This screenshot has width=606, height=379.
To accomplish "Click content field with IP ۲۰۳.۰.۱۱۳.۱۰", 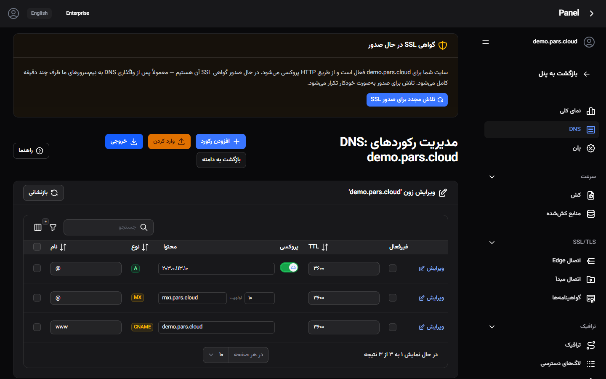I will (x=216, y=269).
